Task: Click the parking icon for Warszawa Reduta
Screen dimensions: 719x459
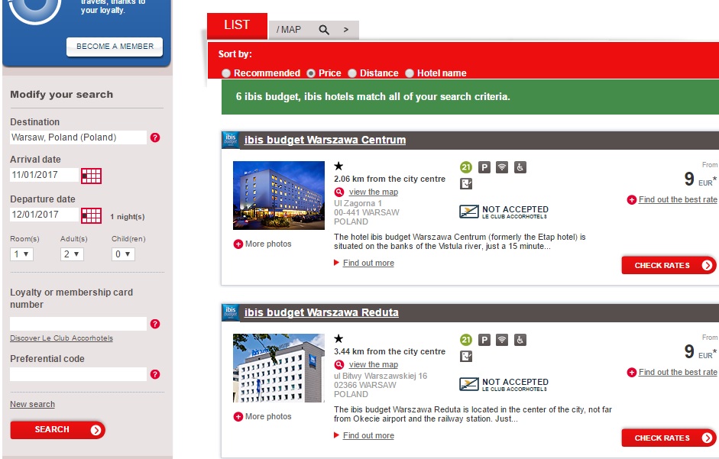Action: (x=484, y=340)
